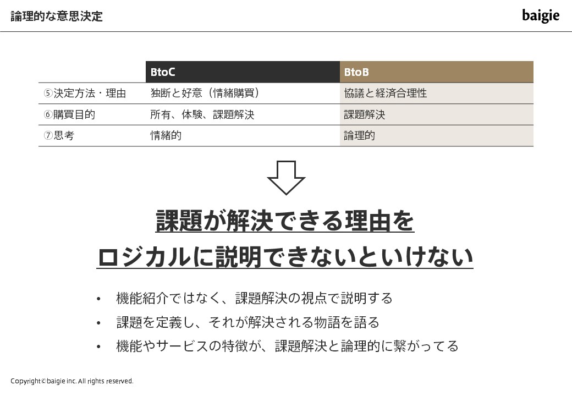Click headline ロジカルに説明できないといけない
The height and width of the screenshot is (396, 572).
[x=285, y=257]
